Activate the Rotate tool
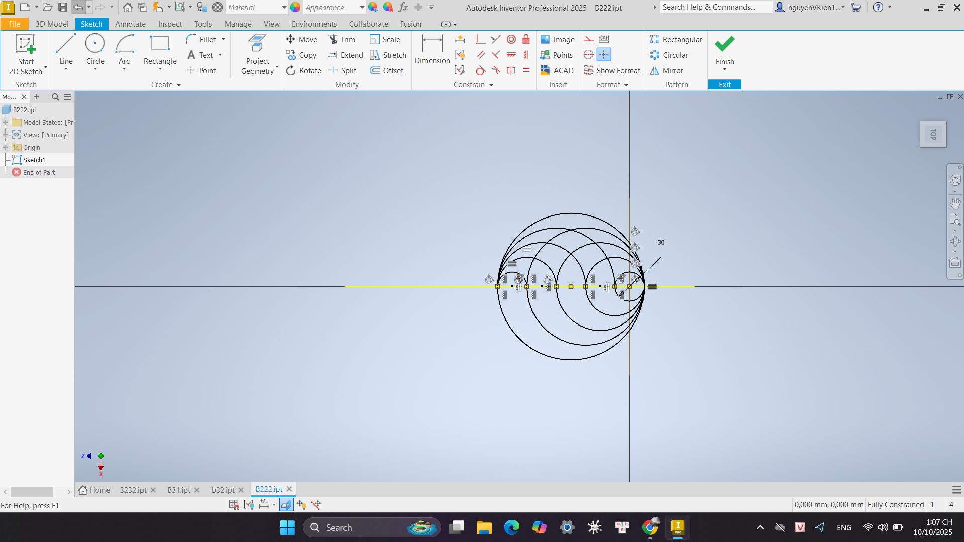Image resolution: width=964 pixels, height=542 pixels. 303,70
